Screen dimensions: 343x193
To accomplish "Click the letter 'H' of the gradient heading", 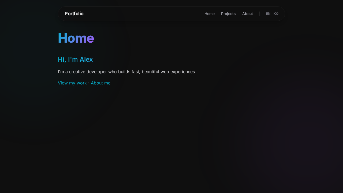I will 62,38.
